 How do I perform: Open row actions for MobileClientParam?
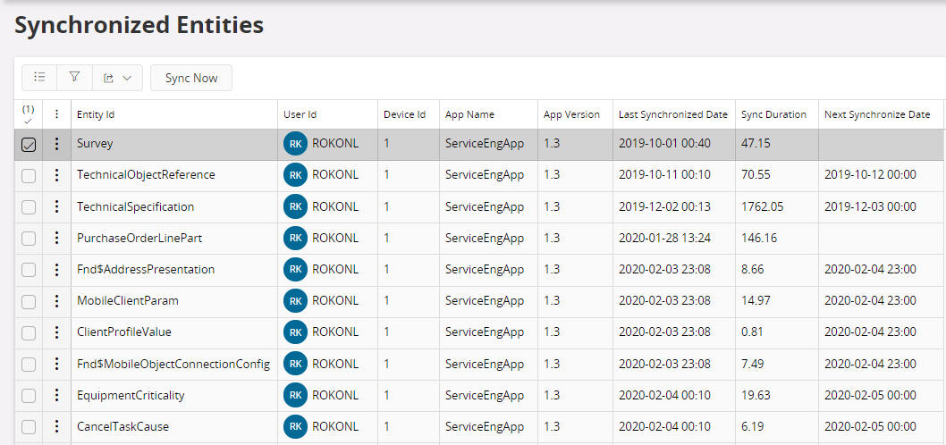(56, 301)
